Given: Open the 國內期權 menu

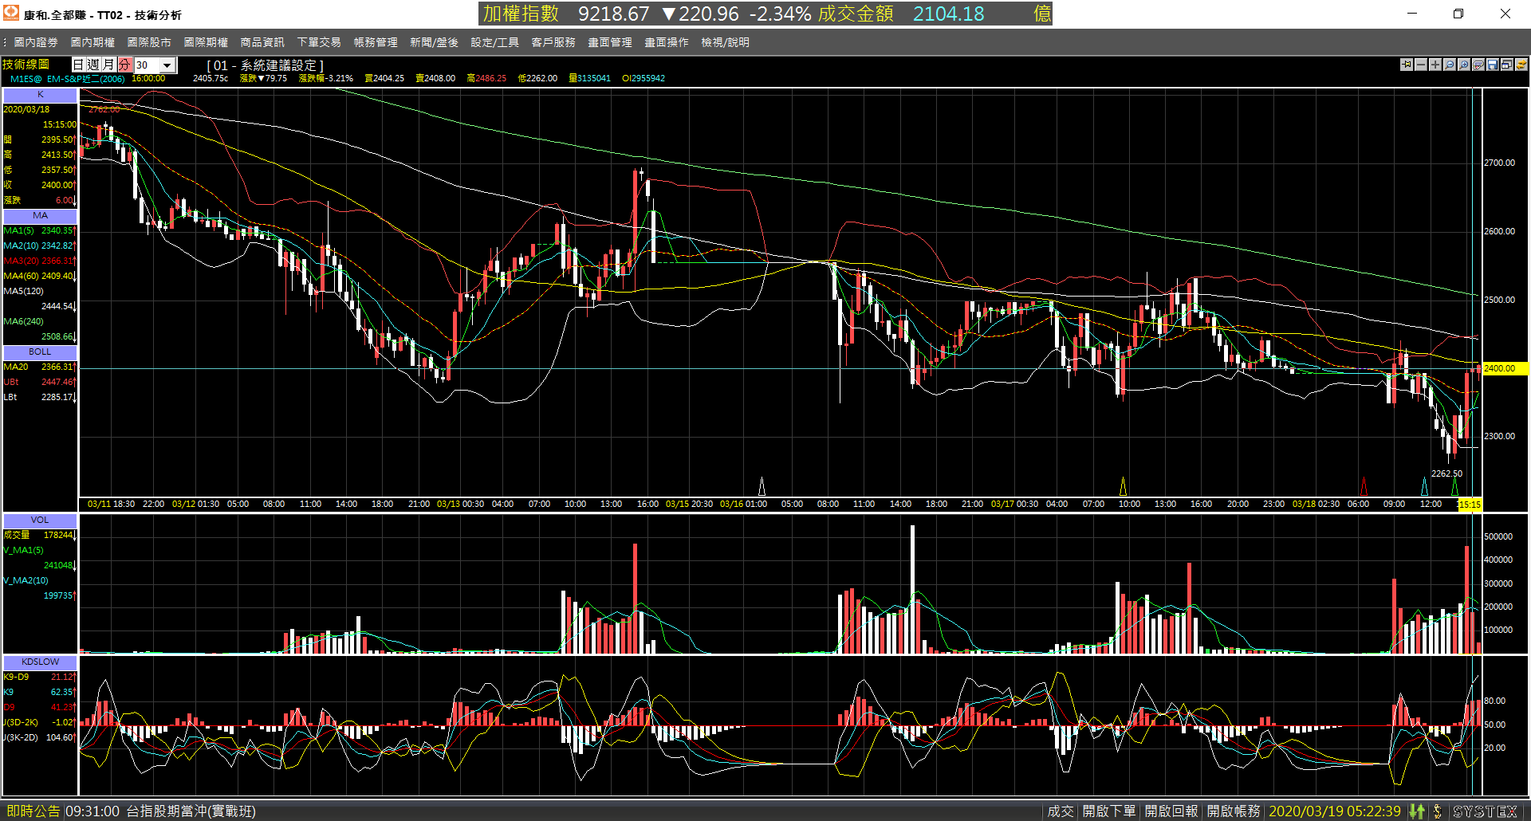Looking at the screenshot, I should [x=92, y=42].
